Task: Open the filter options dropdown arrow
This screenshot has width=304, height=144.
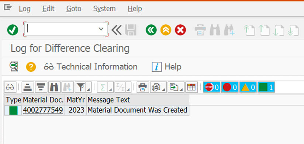Action: point(89,89)
